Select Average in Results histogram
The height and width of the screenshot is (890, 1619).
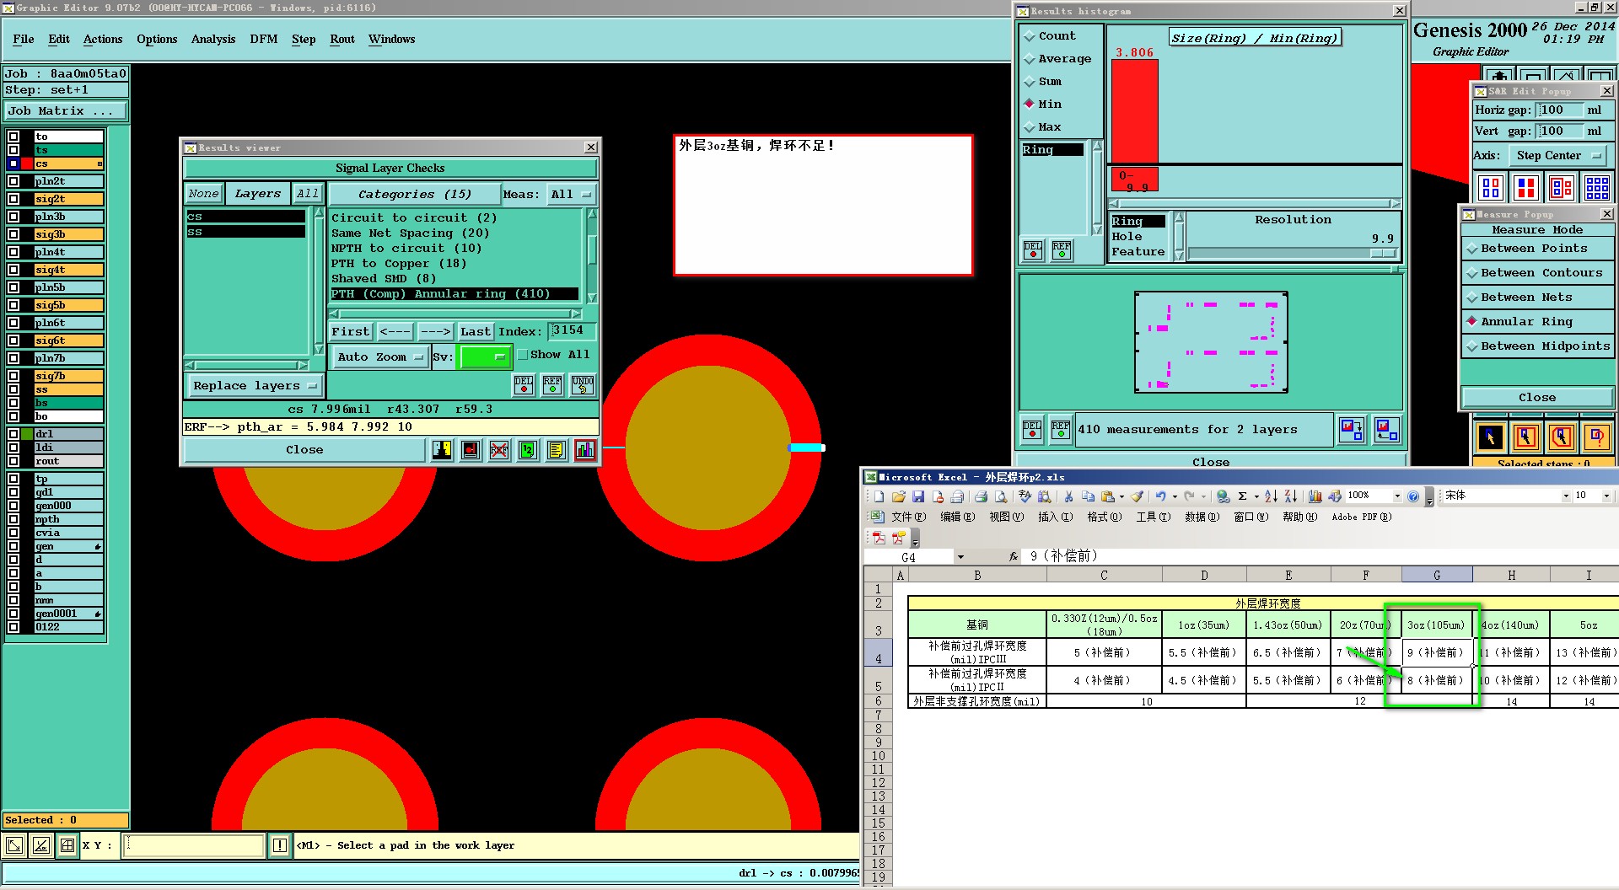pos(1057,59)
